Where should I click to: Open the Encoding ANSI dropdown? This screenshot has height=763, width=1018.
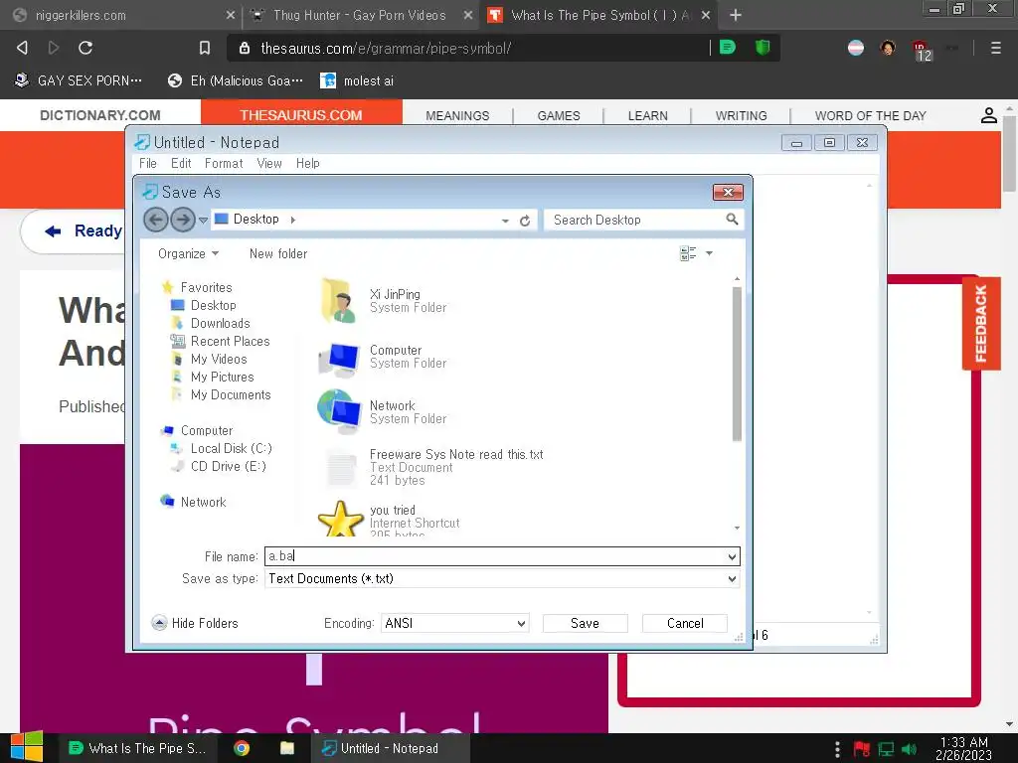[x=521, y=624]
